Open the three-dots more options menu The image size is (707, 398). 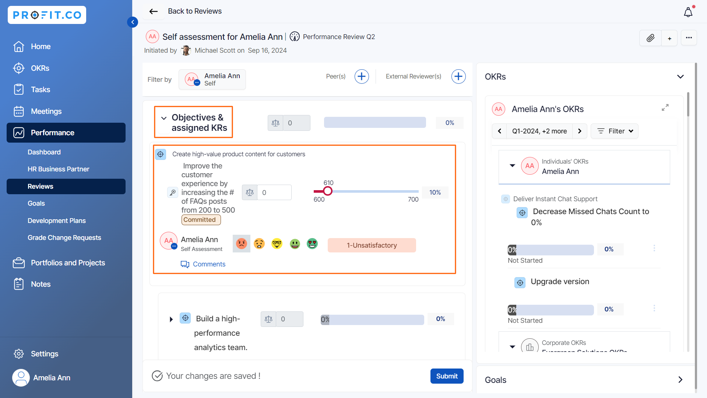(x=689, y=38)
